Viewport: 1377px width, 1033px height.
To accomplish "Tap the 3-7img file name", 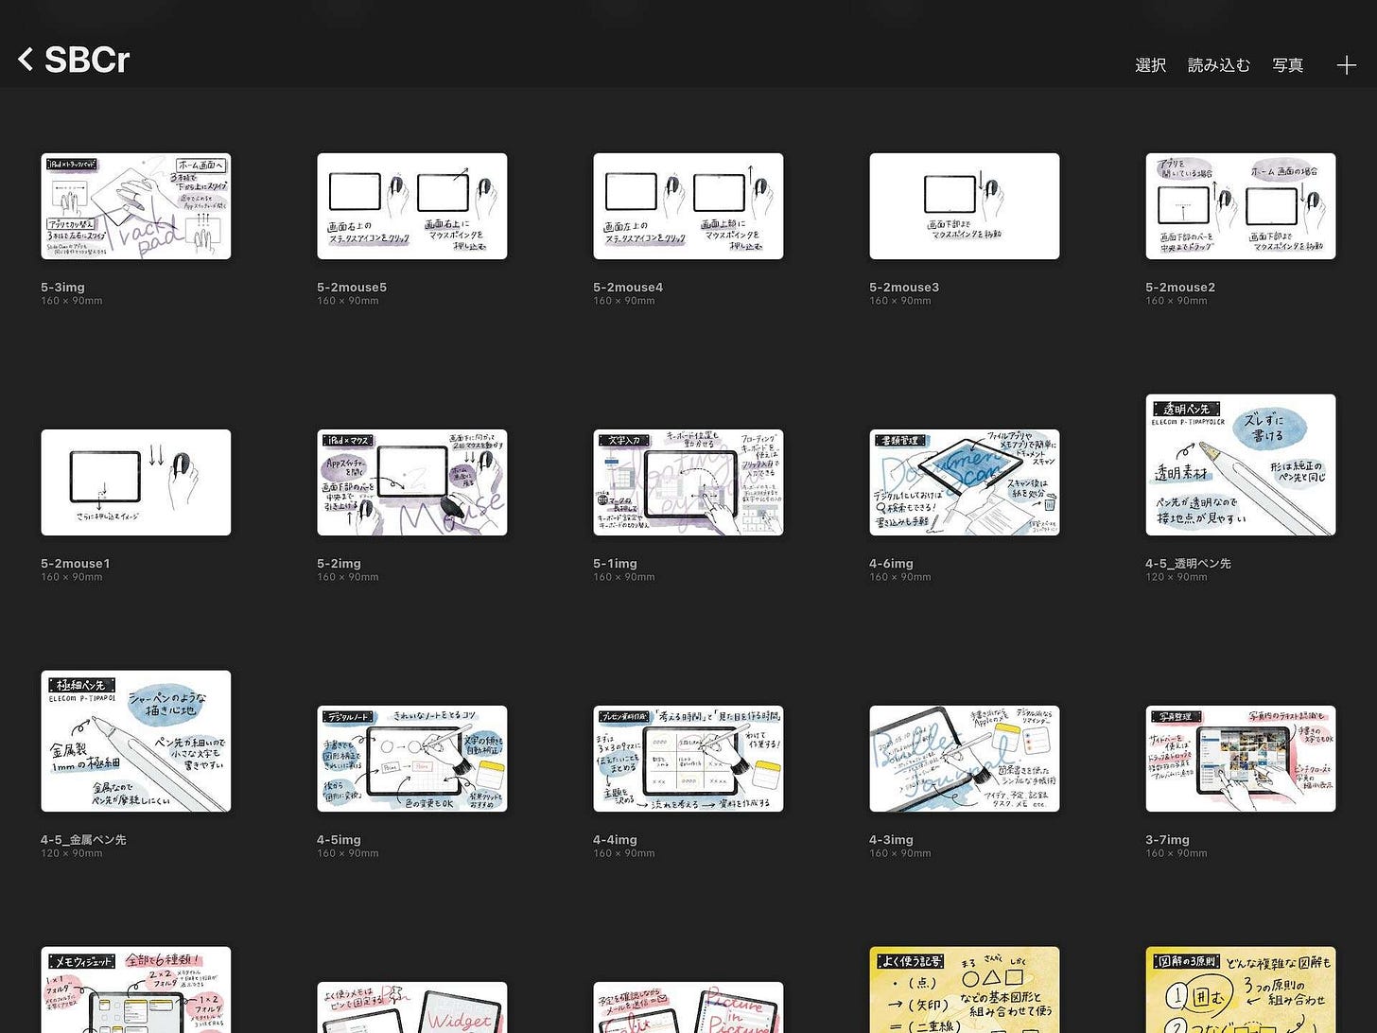I will 1167,839.
